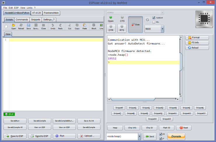The width and height of the screenshot is (216, 142).
Task: Query memory with the Heap button
Action: click(115, 128)
